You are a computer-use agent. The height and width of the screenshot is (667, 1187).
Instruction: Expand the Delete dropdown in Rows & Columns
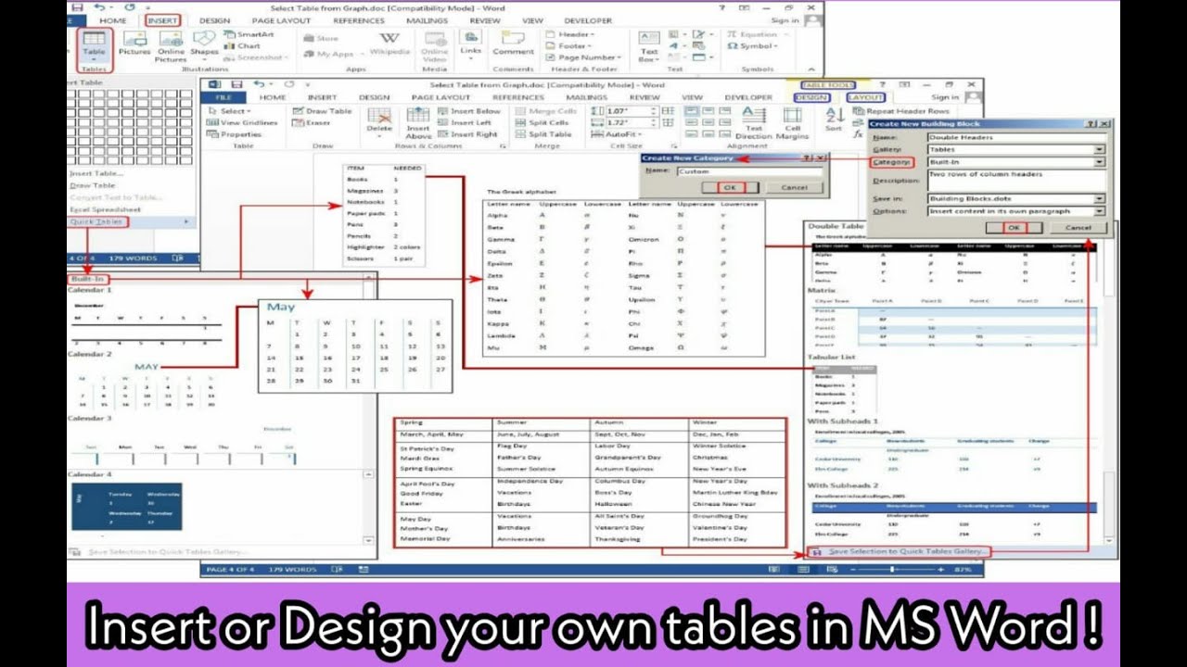pyautogui.click(x=379, y=120)
